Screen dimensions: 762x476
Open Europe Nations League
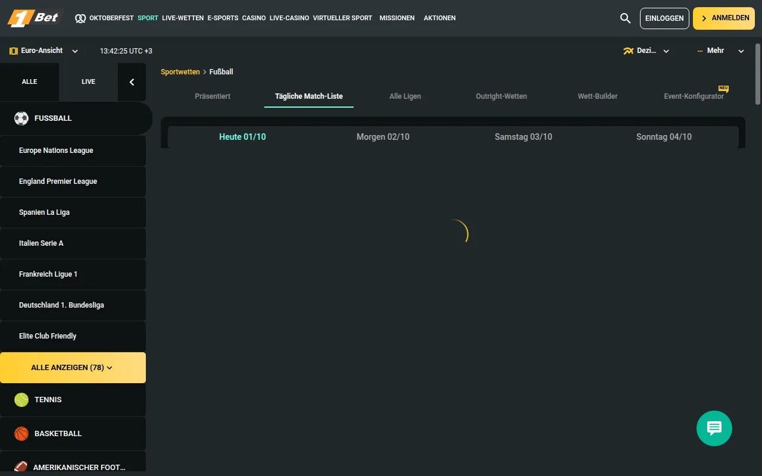pyautogui.click(x=73, y=151)
